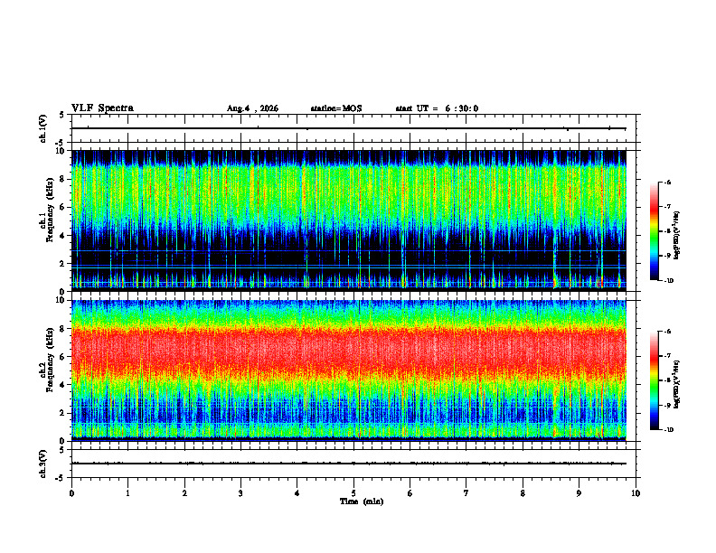
Task: Click the station=MOS label
Action: point(336,108)
